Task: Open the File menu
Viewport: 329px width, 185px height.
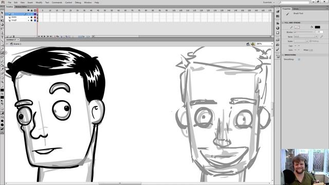Action: pos(10,3)
